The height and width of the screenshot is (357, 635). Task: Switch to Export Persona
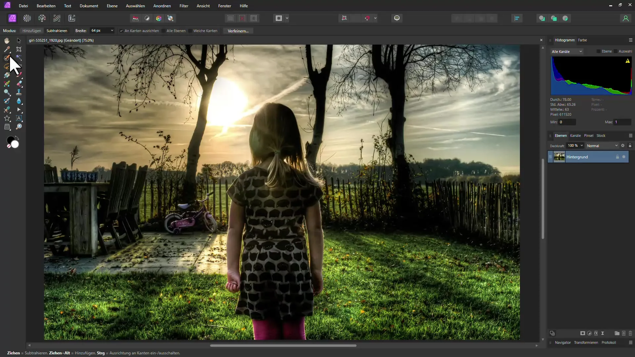(72, 18)
